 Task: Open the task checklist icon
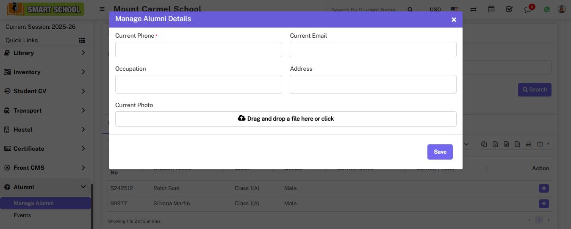[x=509, y=9]
